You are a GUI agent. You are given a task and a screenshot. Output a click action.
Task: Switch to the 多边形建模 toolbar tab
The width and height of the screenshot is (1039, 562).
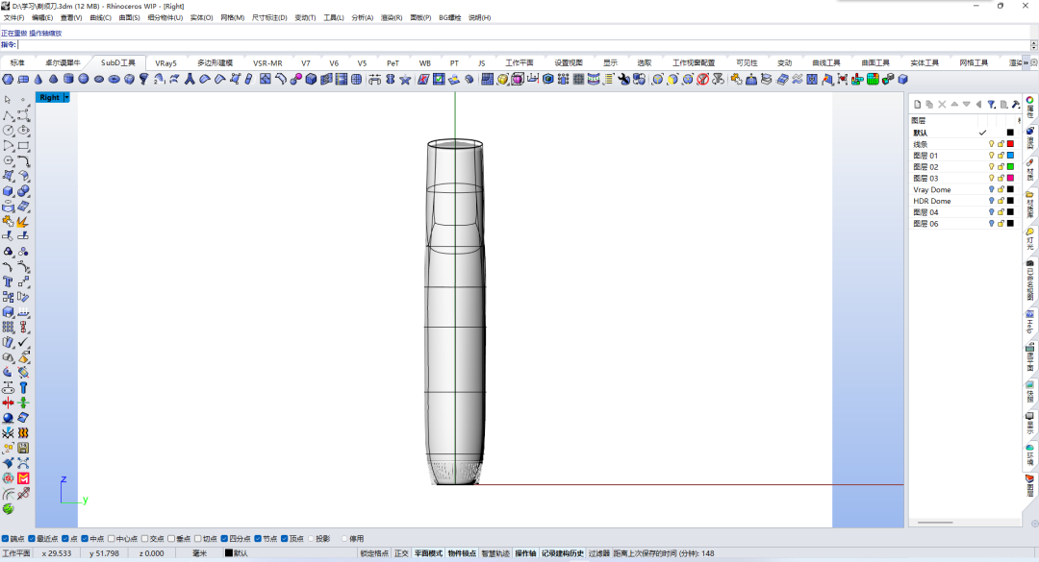(x=215, y=62)
